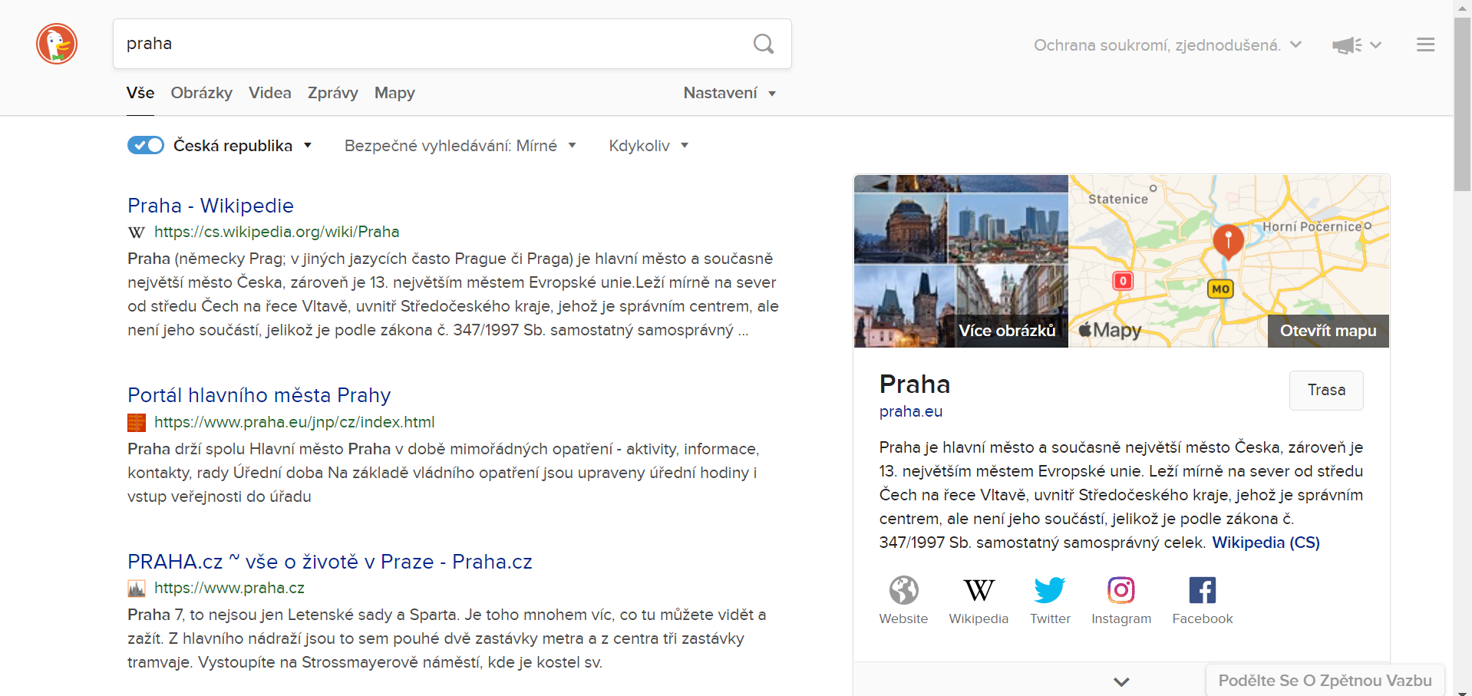
Task: Click Podělte Se O Zpětnou Vazbu
Action: pos(1325,681)
